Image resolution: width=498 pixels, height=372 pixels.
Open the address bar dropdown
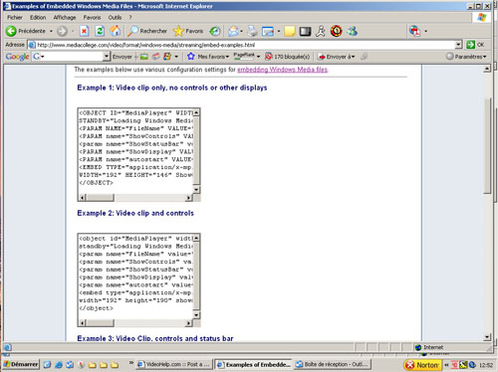[458, 45]
